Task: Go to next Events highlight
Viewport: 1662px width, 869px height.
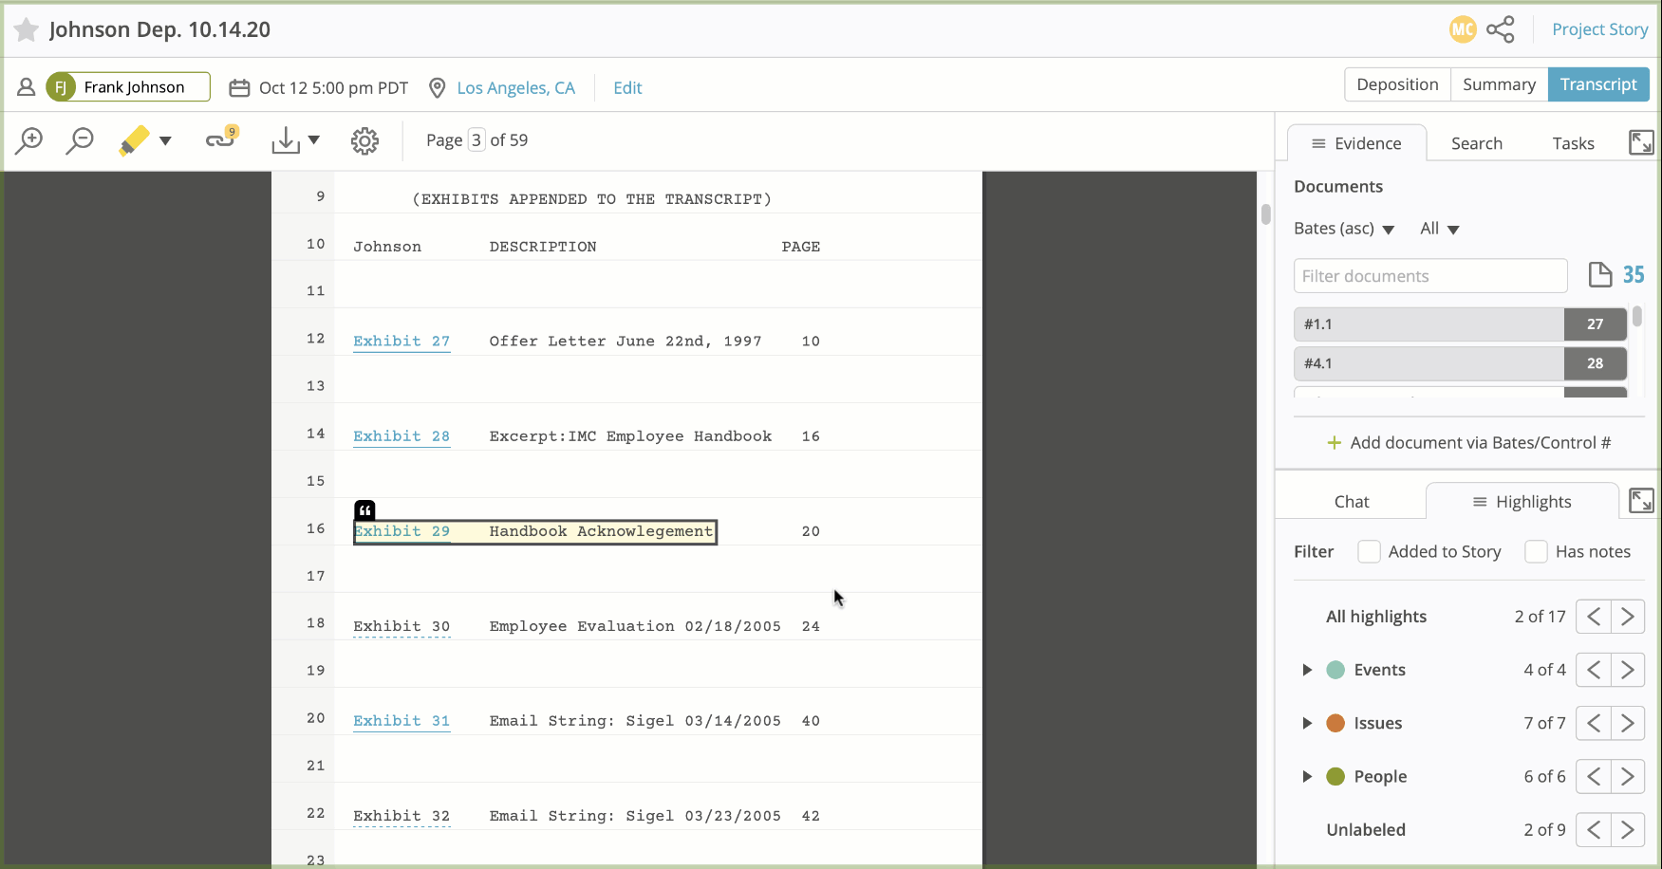Action: (1628, 670)
